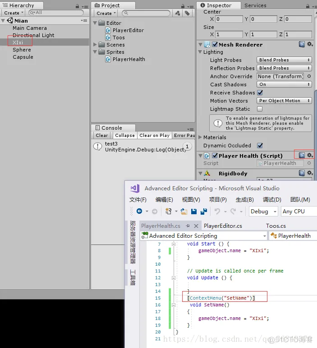Open Player Health script help icon
This screenshot has height=348, width=317.
point(302,155)
